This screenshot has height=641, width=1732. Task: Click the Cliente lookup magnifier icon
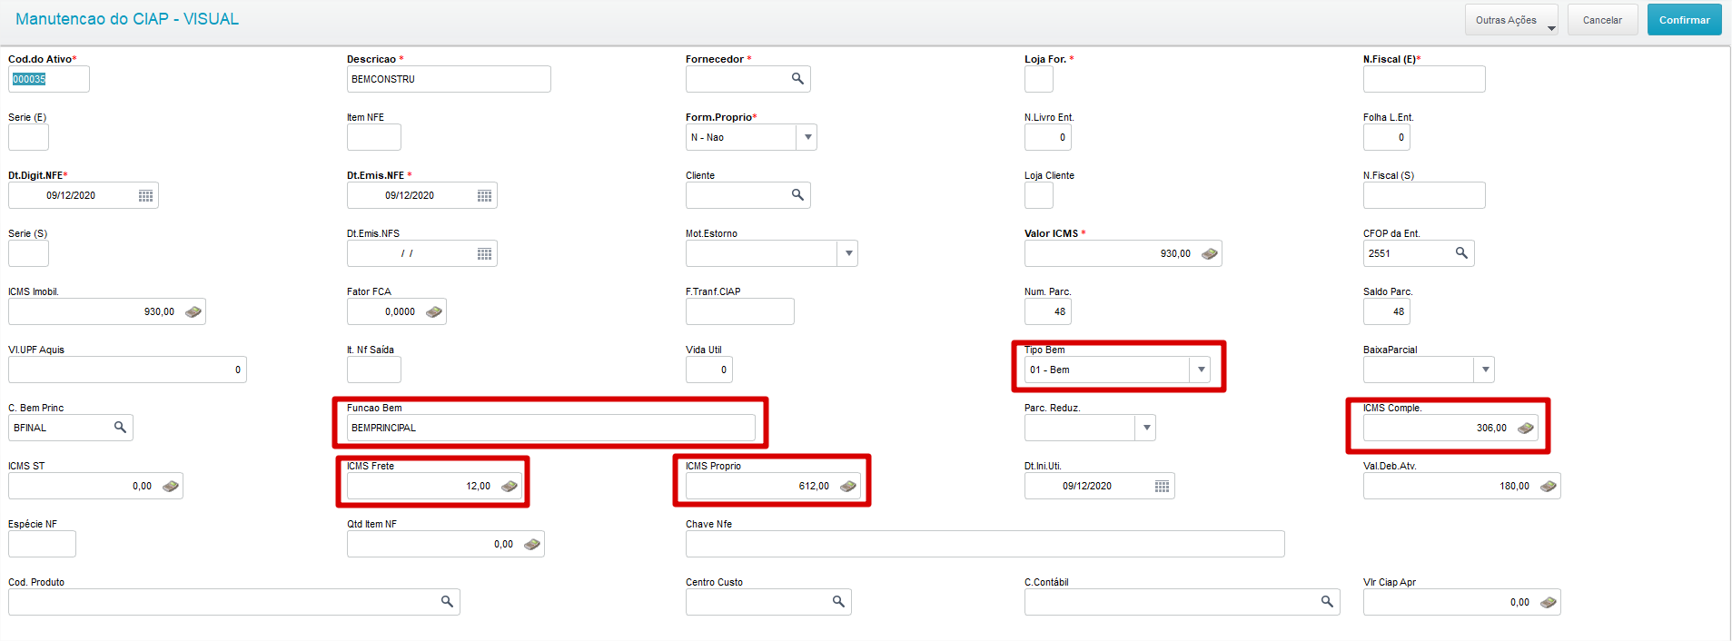(797, 195)
